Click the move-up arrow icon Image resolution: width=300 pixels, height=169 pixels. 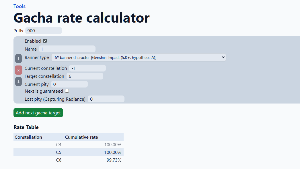[18, 59]
